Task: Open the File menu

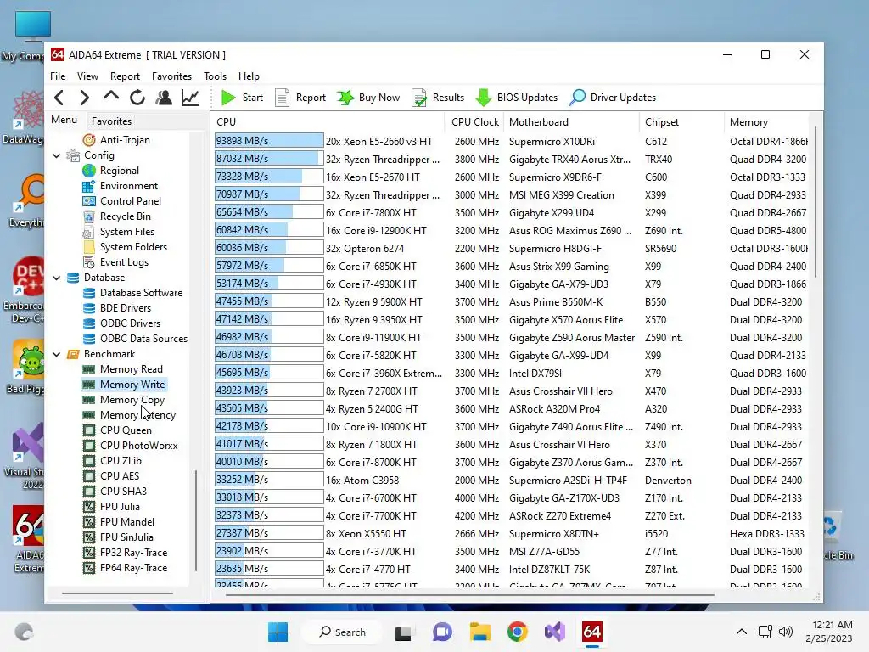Action: [58, 76]
